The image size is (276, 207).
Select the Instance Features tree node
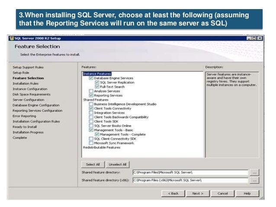97,74
